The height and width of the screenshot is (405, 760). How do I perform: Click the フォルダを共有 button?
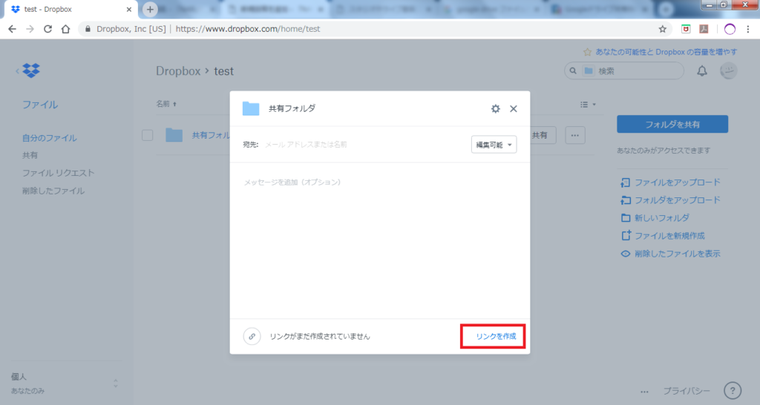(x=672, y=124)
